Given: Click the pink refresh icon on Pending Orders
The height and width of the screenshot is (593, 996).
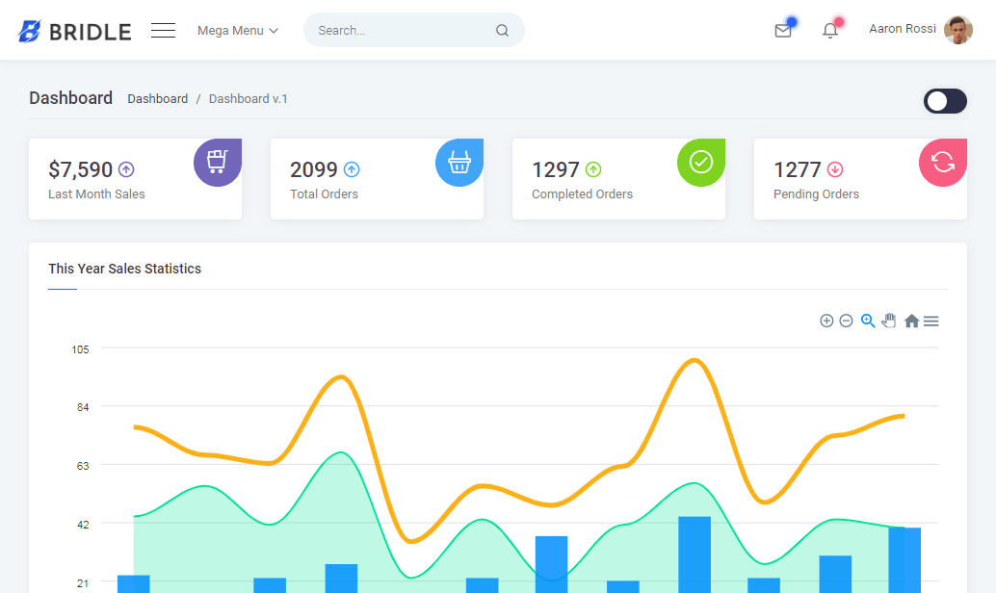Looking at the screenshot, I should (x=942, y=162).
